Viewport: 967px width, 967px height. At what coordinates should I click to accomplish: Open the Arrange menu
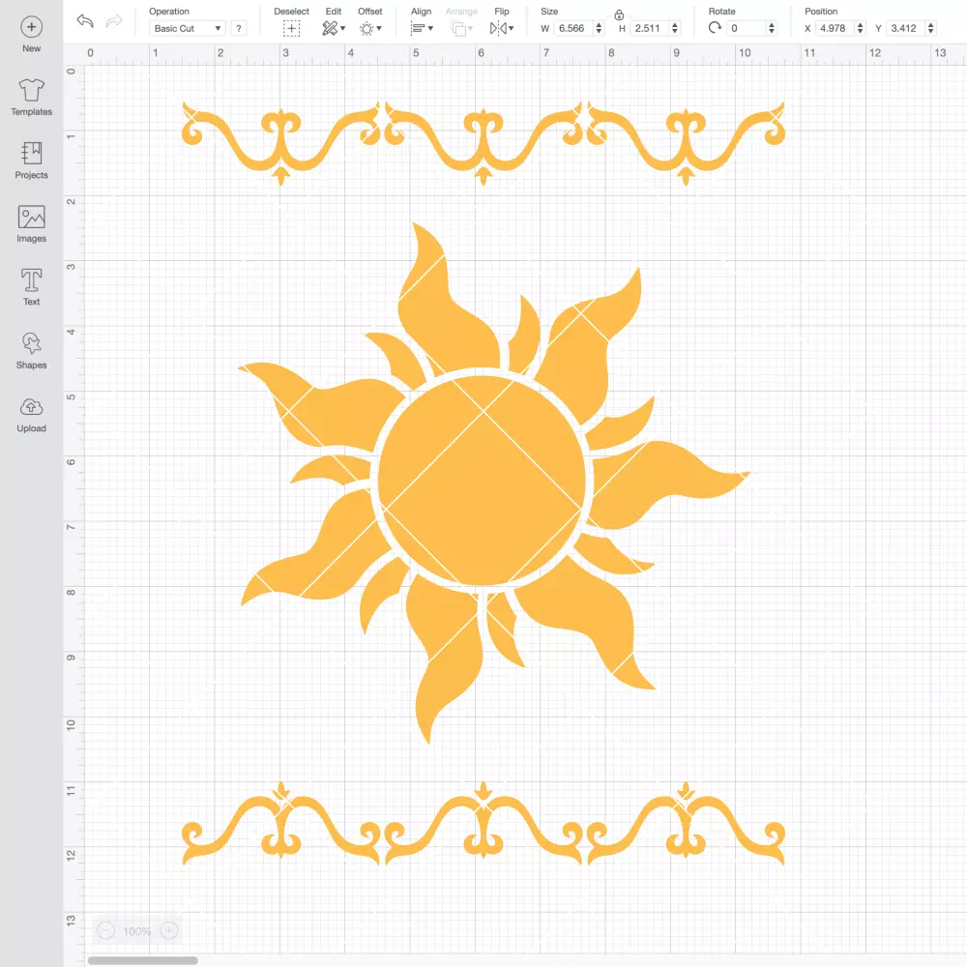[461, 28]
